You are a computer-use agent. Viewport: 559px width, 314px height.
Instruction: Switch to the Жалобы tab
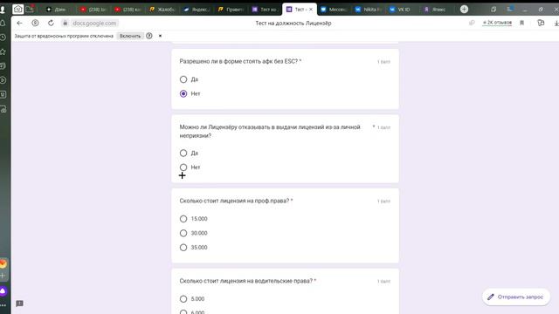(162, 10)
